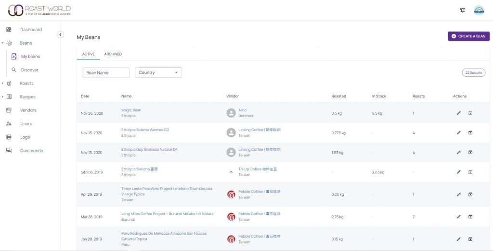Archive the Ethiopia Sidama Washed G2 bean
The width and height of the screenshot is (493, 251).
click(x=470, y=133)
